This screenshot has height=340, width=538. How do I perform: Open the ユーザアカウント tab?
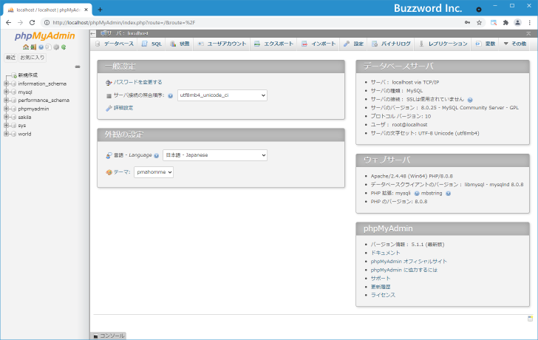(222, 44)
